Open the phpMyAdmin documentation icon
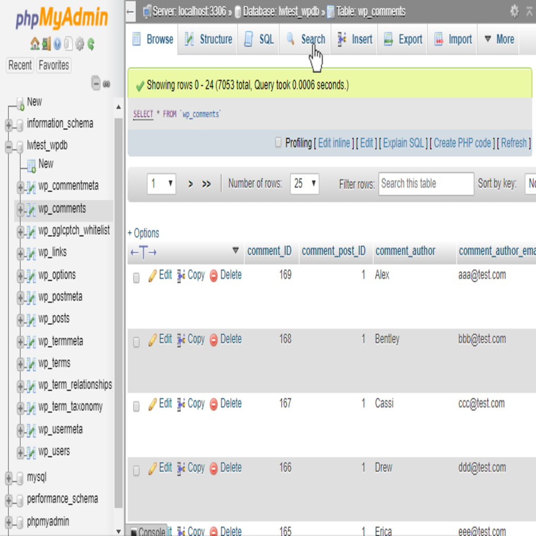Image resolution: width=536 pixels, height=536 pixels. (x=58, y=44)
